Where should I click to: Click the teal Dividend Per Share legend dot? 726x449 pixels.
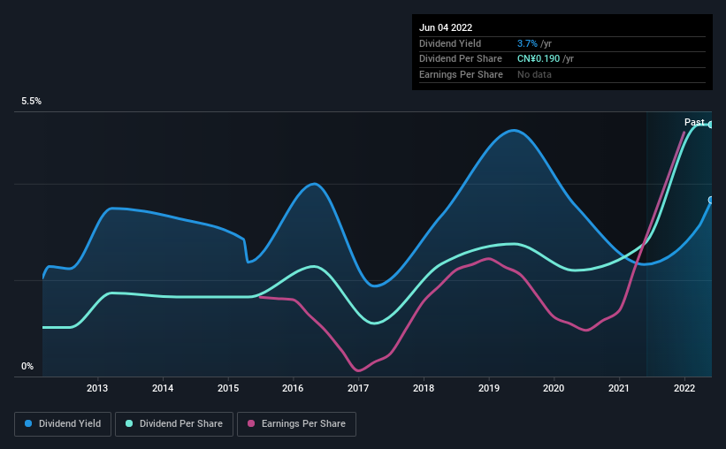click(x=129, y=423)
